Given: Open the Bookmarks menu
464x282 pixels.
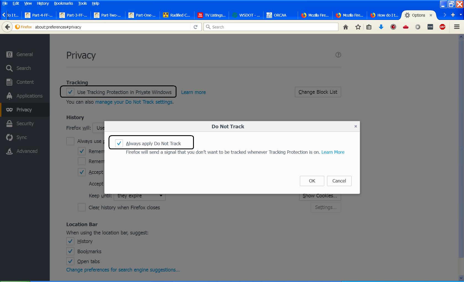Looking at the screenshot, I should [63, 3].
